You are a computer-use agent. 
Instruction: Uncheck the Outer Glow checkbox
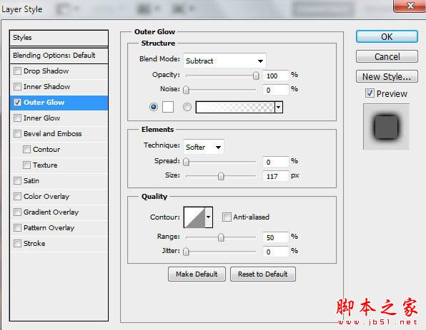tap(17, 103)
